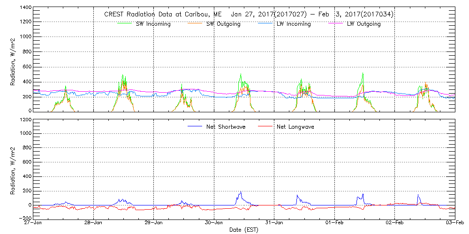Click the CREST Radiation Data chart title

(249, 15)
